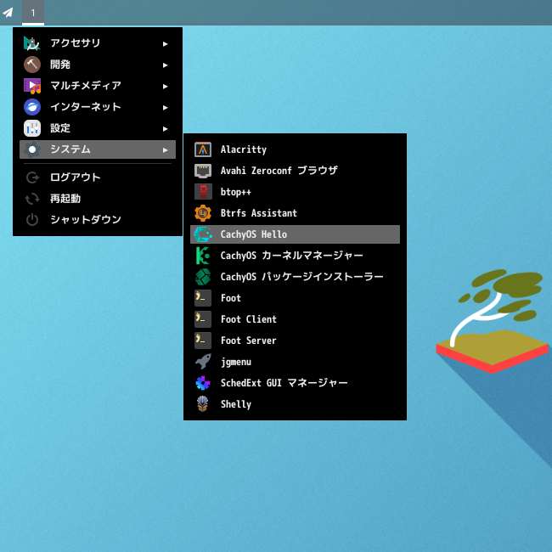This screenshot has width=552, height=552.
Task: Click the Foot terminal icon
Action: coord(203,298)
